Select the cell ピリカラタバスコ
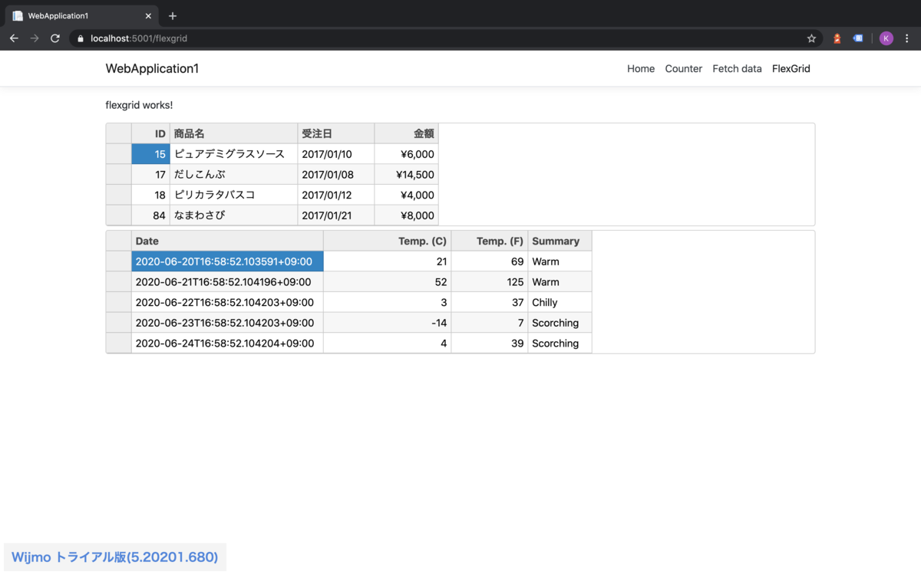The height and width of the screenshot is (575, 921). (x=234, y=195)
